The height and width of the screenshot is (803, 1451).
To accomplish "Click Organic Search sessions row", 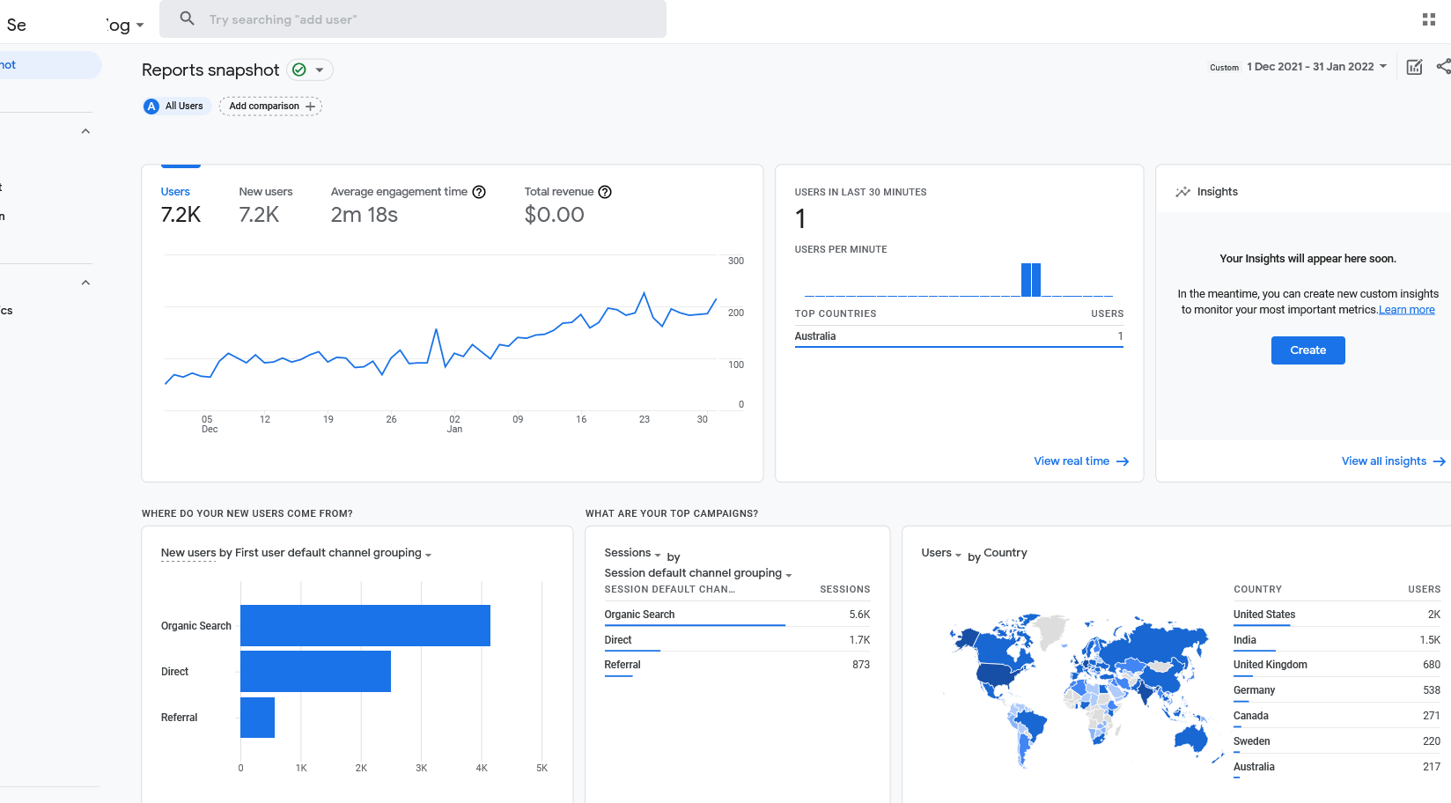I will 737,615.
